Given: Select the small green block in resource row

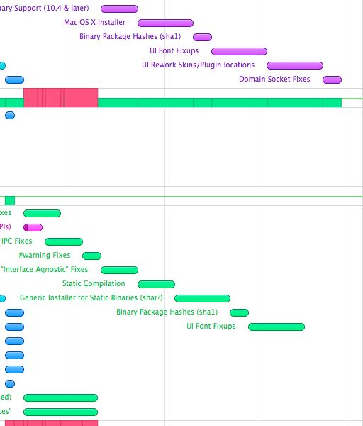Looking at the screenshot, I should pyautogui.click(x=10, y=200).
